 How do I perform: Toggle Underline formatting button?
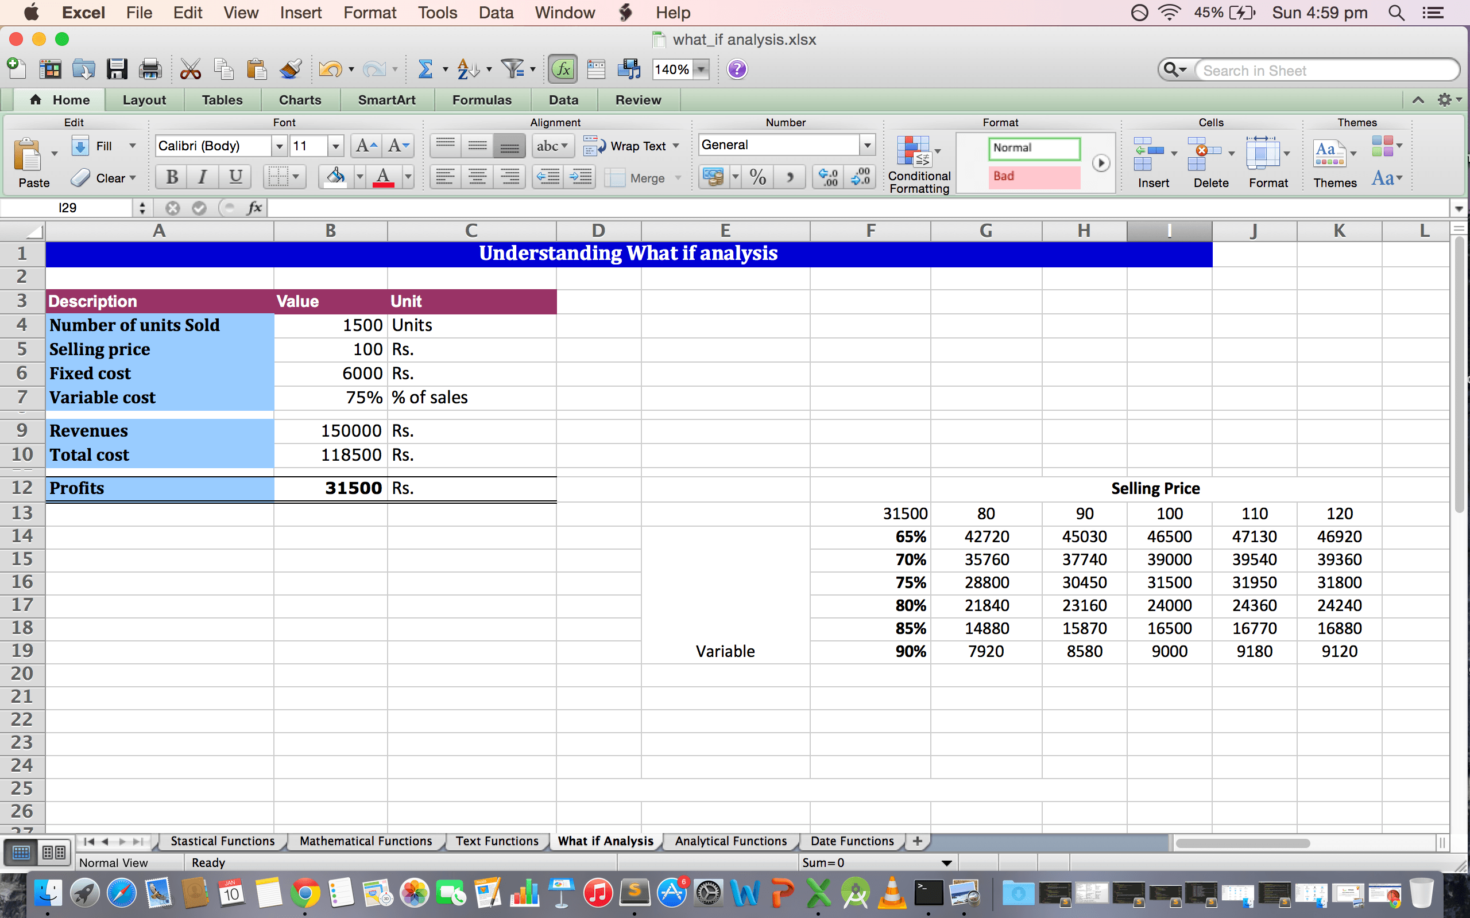(235, 177)
